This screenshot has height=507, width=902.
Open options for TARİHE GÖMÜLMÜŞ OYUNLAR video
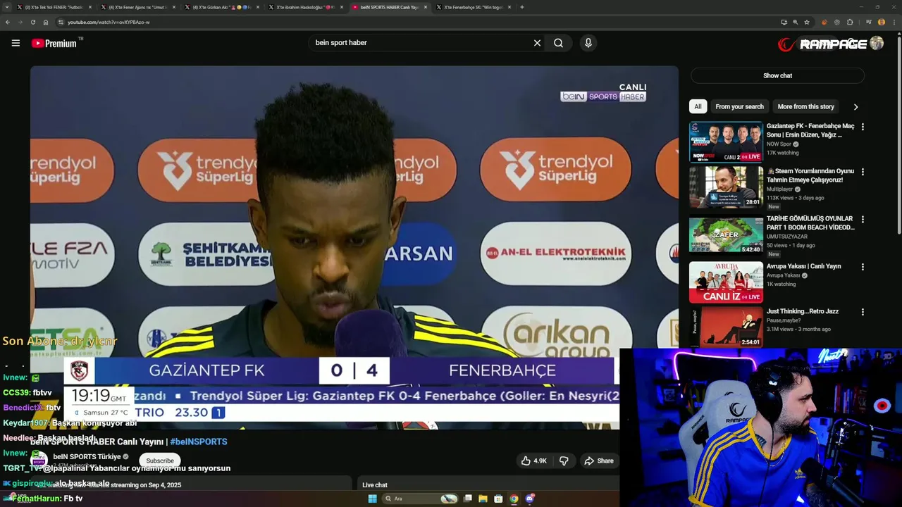863,220
